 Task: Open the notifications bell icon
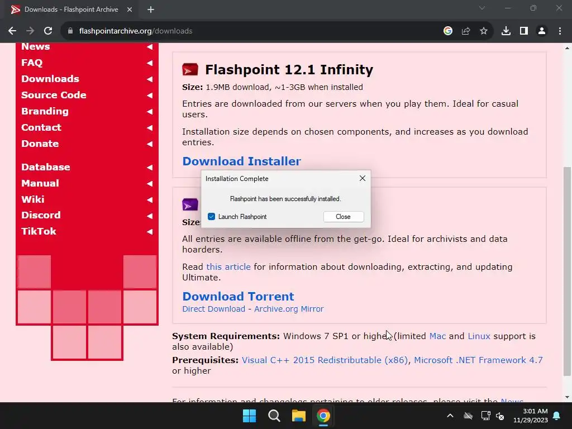click(557, 416)
